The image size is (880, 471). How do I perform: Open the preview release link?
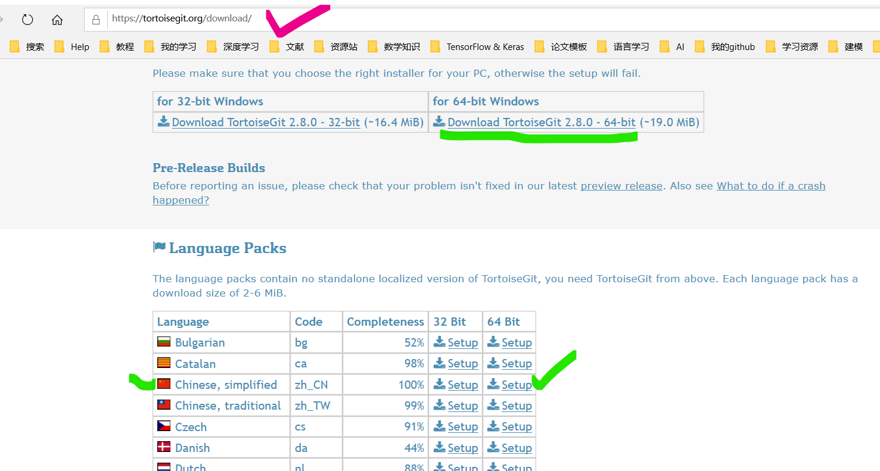(x=621, y=186)
